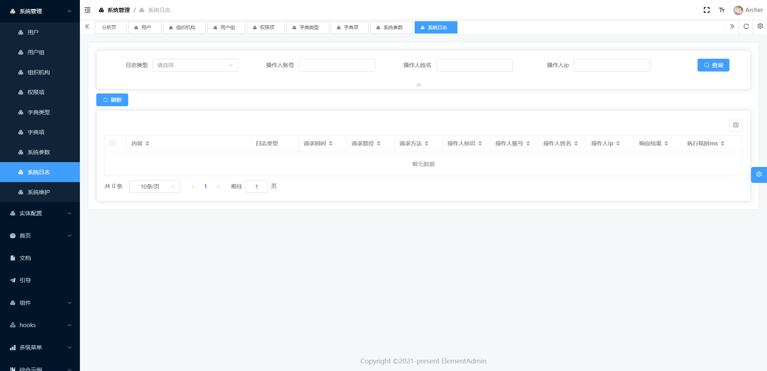
Task: Open the 10条/页 page size dropdown
Action: pos(155,186)
